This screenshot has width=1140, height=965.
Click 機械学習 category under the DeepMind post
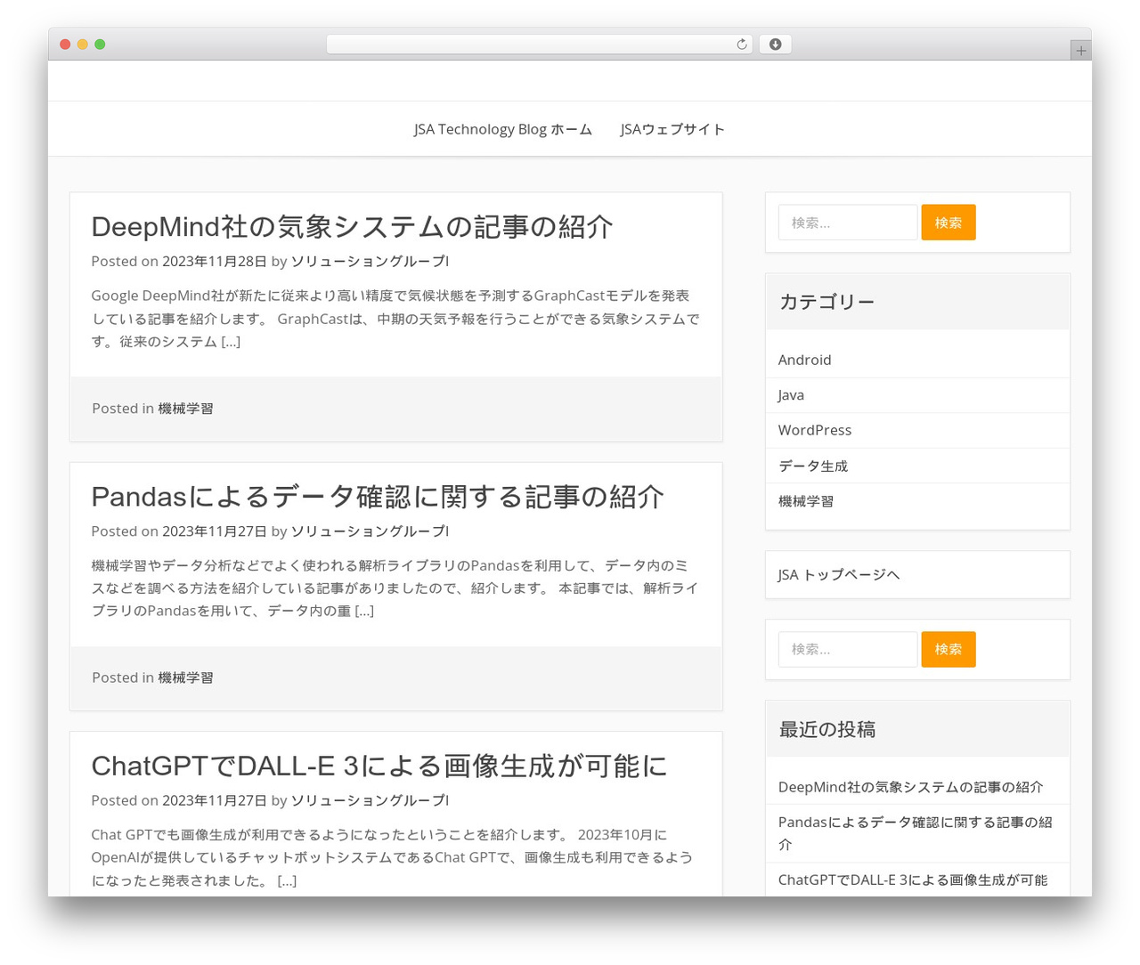coord(185,409)
